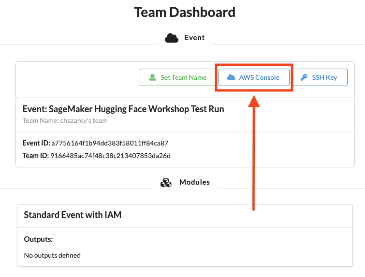
Task: Click the Outputs label in module card
Action: [x=38, y=239]
